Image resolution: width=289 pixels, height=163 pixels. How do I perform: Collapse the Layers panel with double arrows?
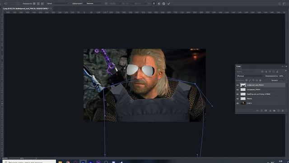tap(282, 67)
